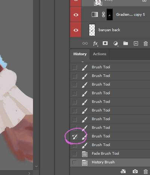Image resolution: width=150 pixels, height=175 pixels.
Task: Open the new adjustment layer menu
Action: coord(116,44)
